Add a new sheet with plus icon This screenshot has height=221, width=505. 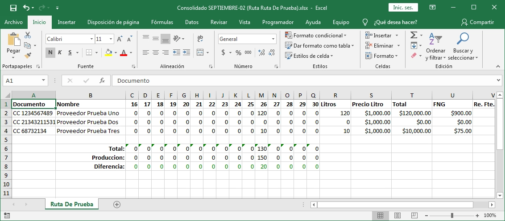(117, 204)
